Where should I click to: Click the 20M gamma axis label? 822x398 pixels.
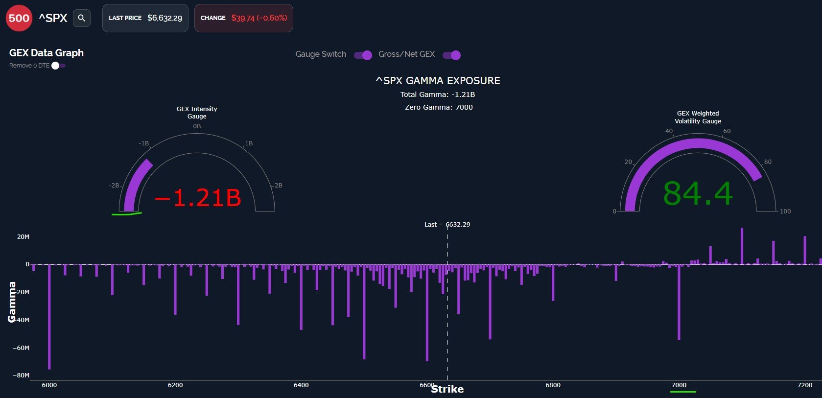[x=23, y=237]
